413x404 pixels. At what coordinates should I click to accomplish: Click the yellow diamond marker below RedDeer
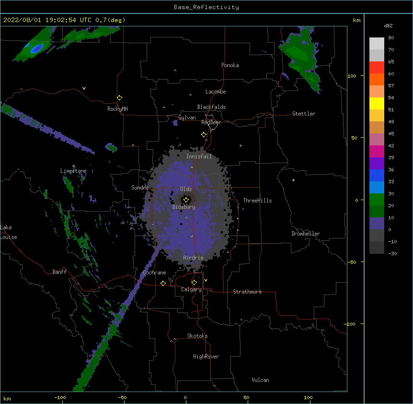204,135
